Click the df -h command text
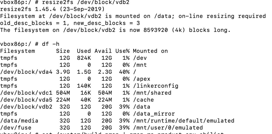The width and height of the screenshot is (272, 134). click(x=50, y=44)
